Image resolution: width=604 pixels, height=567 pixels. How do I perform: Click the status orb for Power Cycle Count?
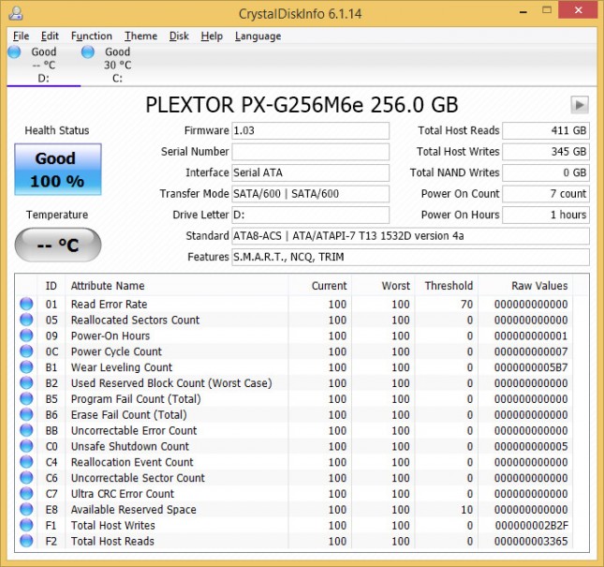pos(26,351)
